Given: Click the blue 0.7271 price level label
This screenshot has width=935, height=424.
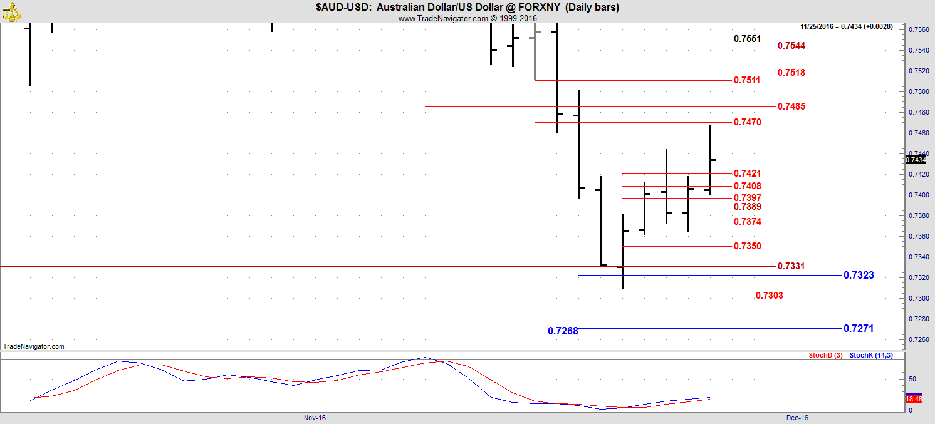Looking at the screenshot, I should point(859,328).
